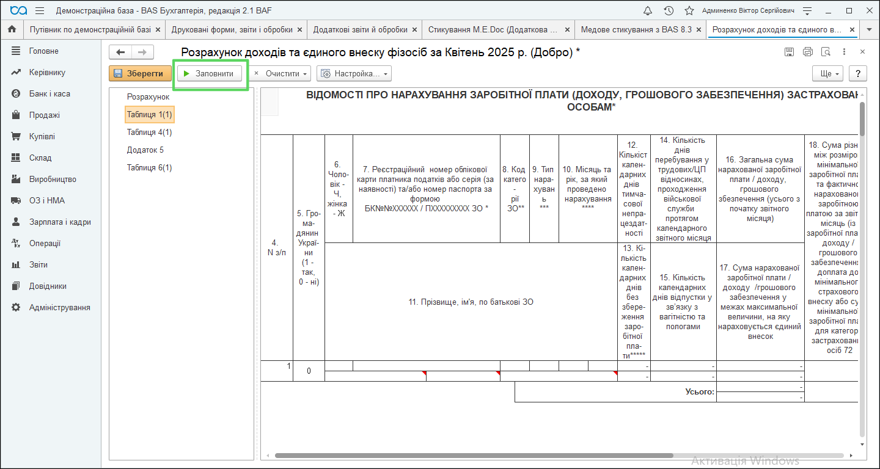Close the Додаткові звіти й обробки tab
880x469 pixels.
click(x=415, y=29)
